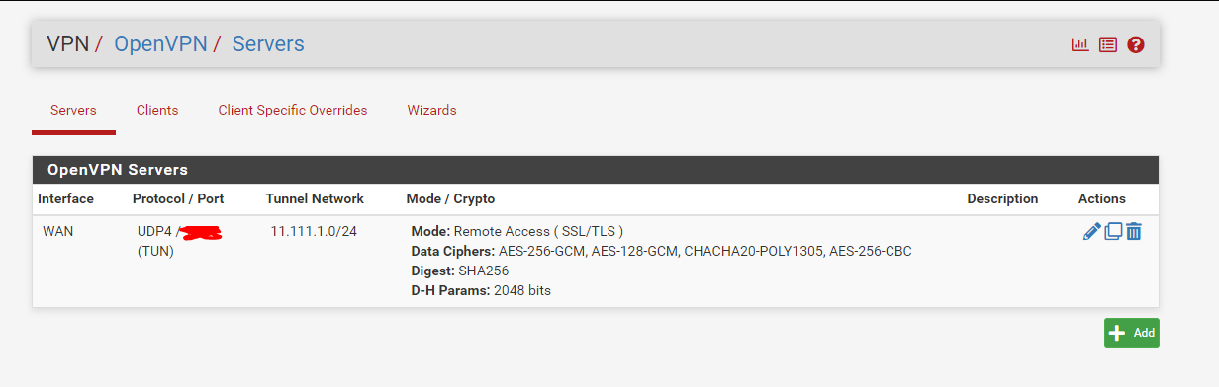The height and width of the screenshot is (387, 1219).
Task: Add a new OpenVPN server
Action: 1131,333
